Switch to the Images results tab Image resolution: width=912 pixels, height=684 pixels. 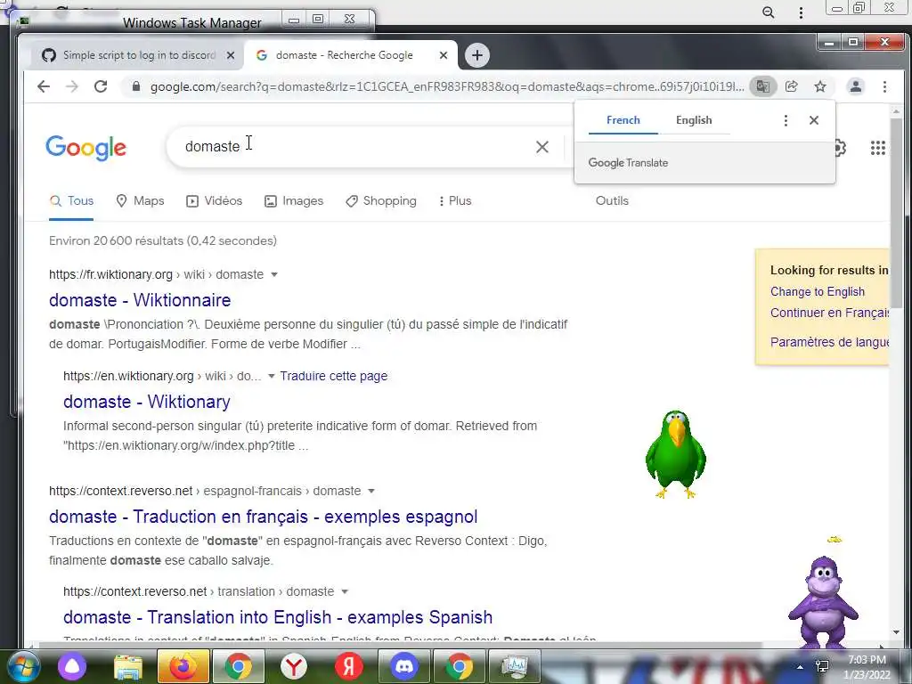[x=294, y=201]
